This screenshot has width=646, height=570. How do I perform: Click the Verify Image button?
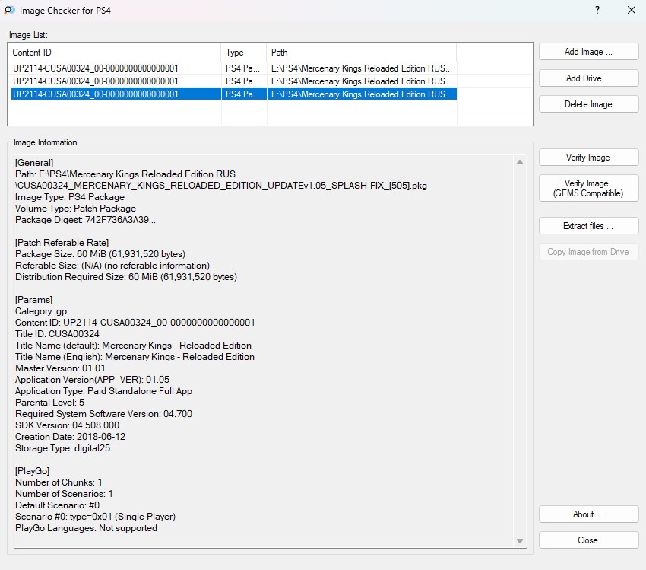pyautogui.click(x=588, y=158)
